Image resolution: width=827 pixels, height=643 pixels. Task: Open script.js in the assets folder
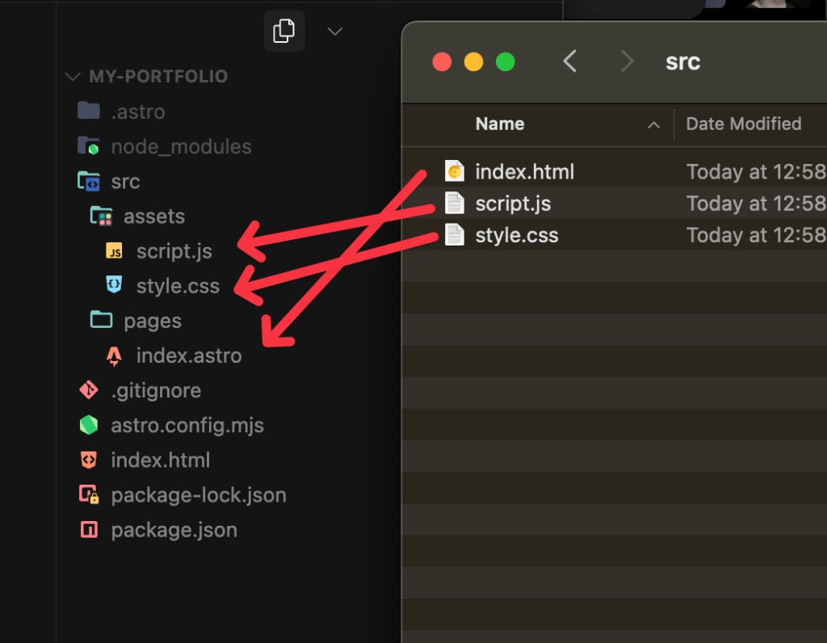pos(174,251)
